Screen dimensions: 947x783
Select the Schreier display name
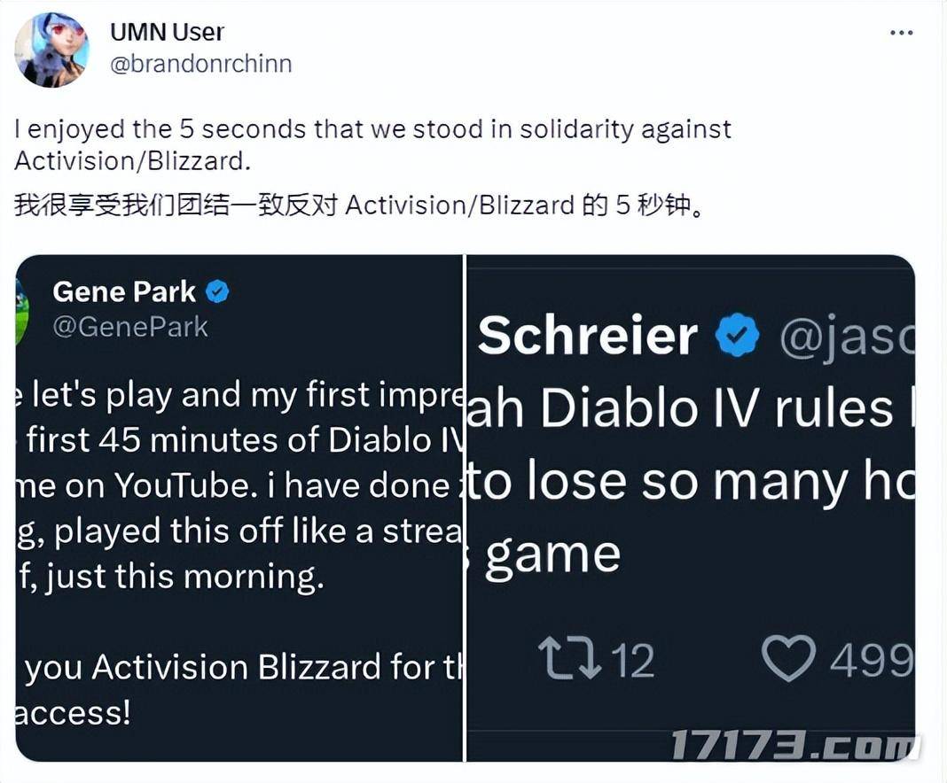[587, 336]
